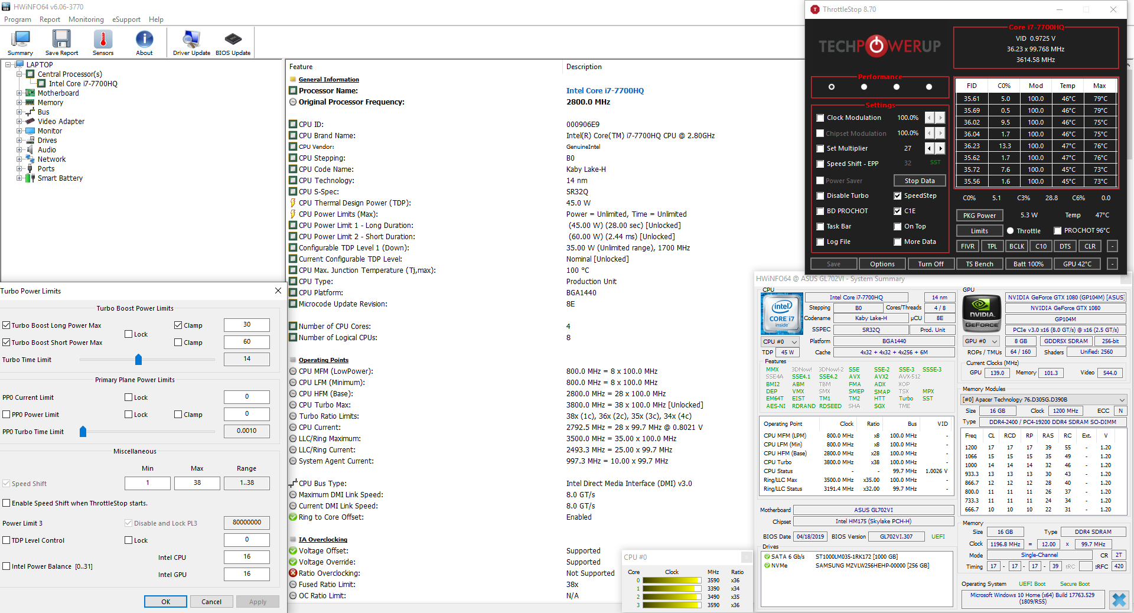Toggle Turbo Boost Long Power Max checkbox
The width and height of the screenshot is (1134, 613).
6,325
